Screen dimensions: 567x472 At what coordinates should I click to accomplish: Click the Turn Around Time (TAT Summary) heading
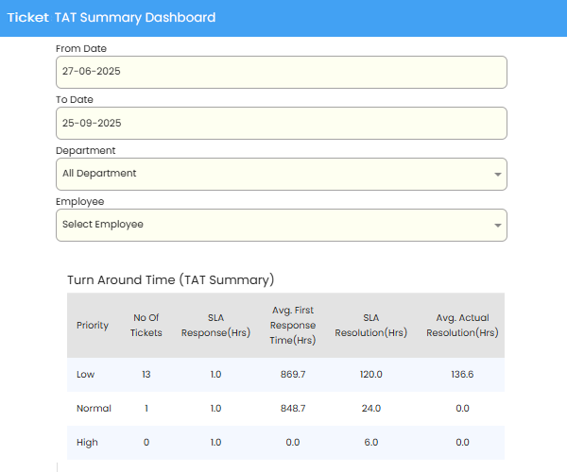[x=171, y=279]
